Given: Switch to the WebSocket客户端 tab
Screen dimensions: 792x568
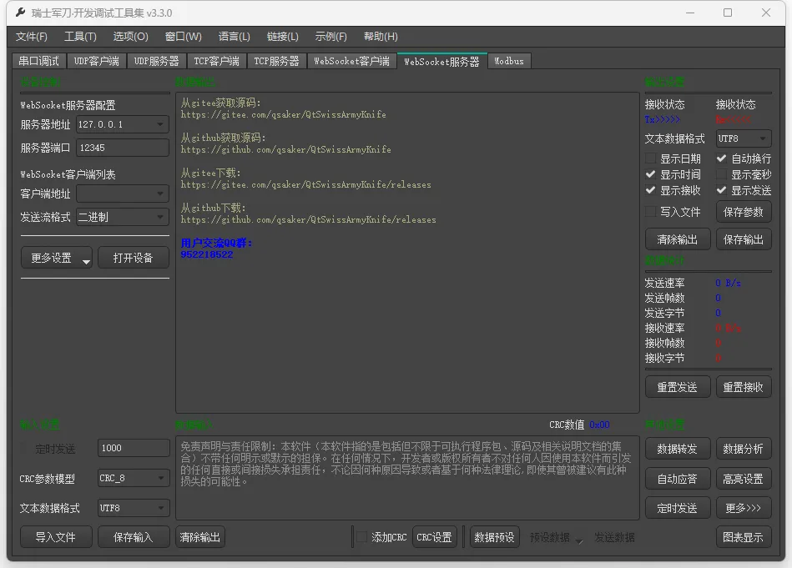Looking at the screenshot, I should coord(351,61).
